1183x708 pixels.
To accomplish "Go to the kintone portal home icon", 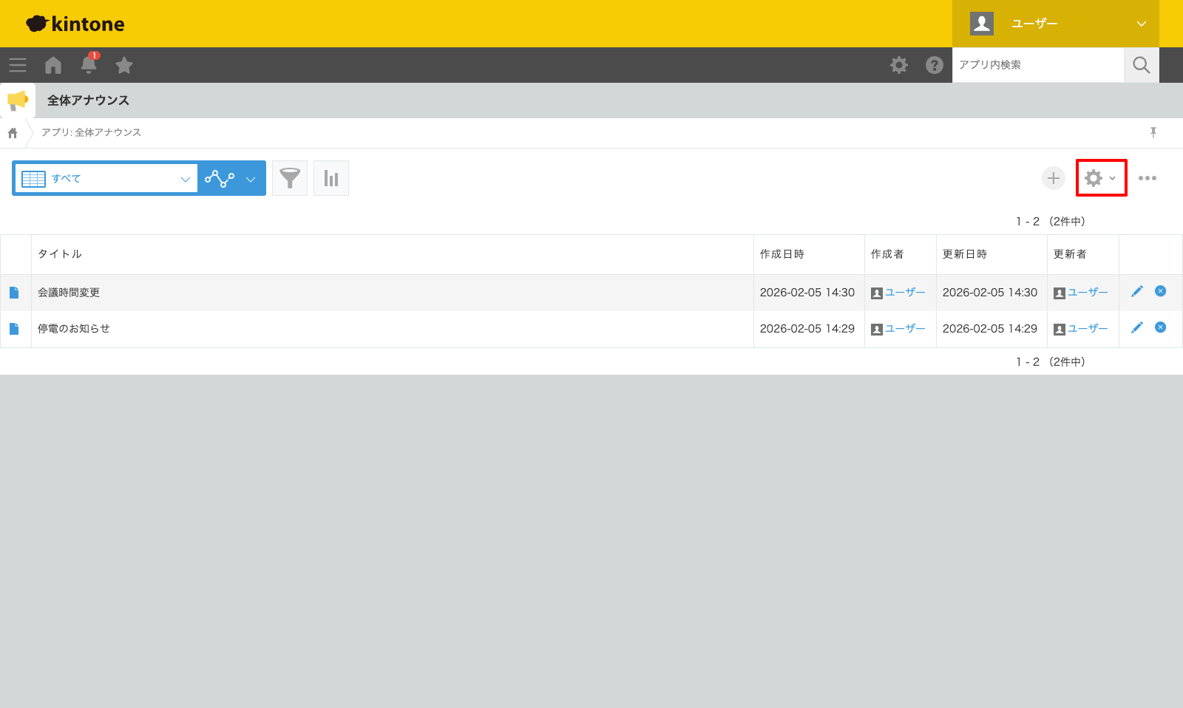I will (x=53, y=65).
